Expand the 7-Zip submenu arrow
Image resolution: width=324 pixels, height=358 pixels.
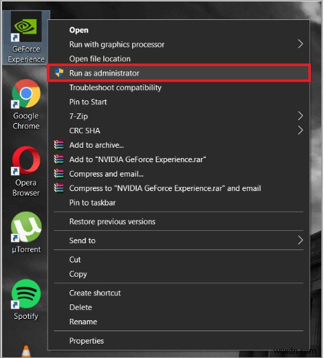(301, 116)
